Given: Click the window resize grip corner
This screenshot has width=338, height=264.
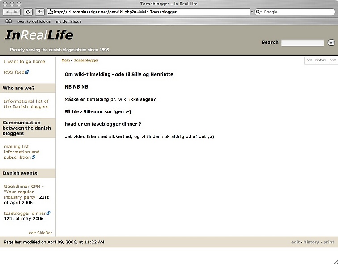Looking at the screenshot, I should coord(335,261).
